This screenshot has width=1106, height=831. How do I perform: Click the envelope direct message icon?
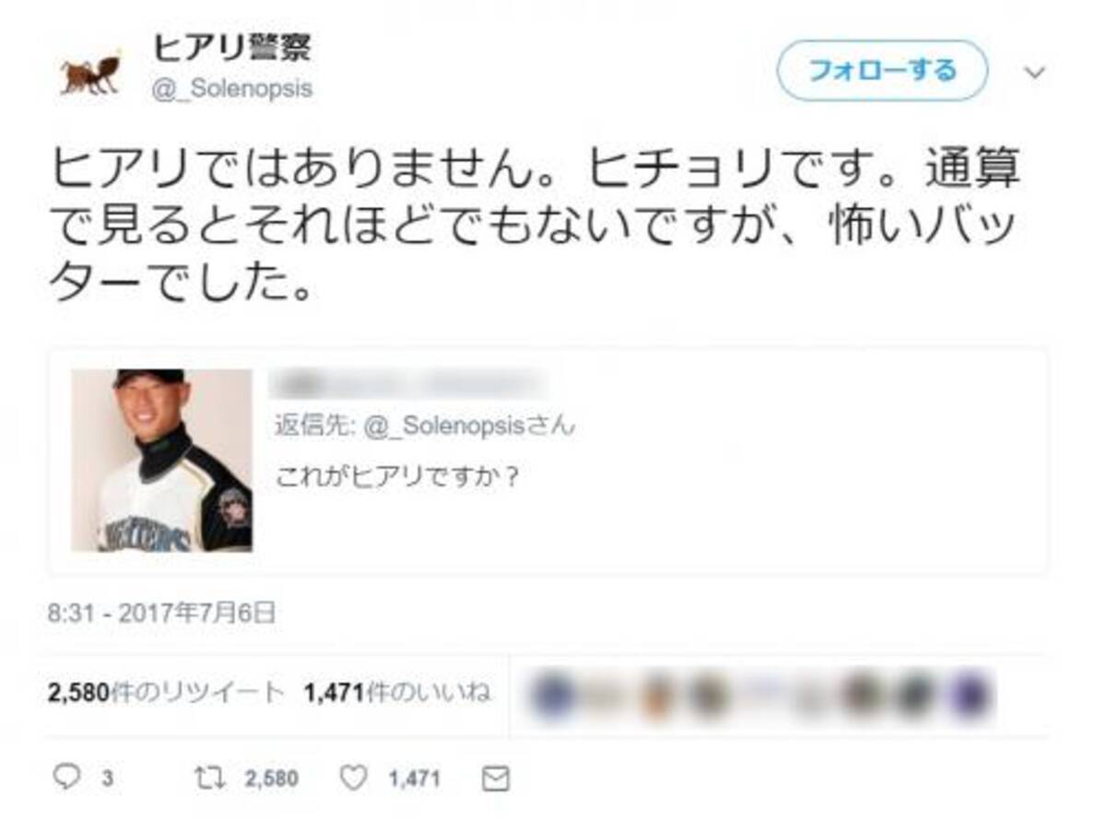click(x=496, y=779)
